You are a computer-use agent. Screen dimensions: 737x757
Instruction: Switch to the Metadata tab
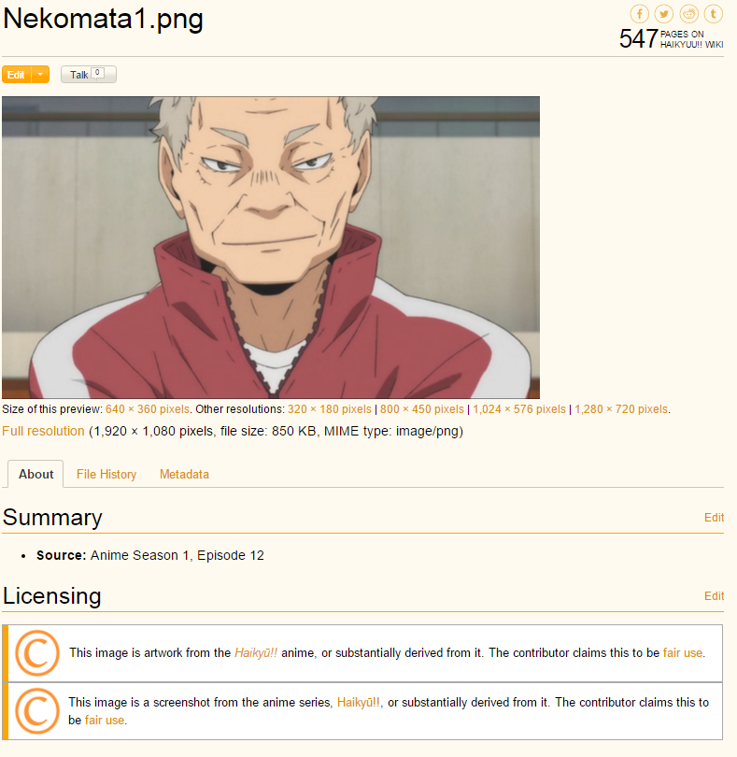184,474
